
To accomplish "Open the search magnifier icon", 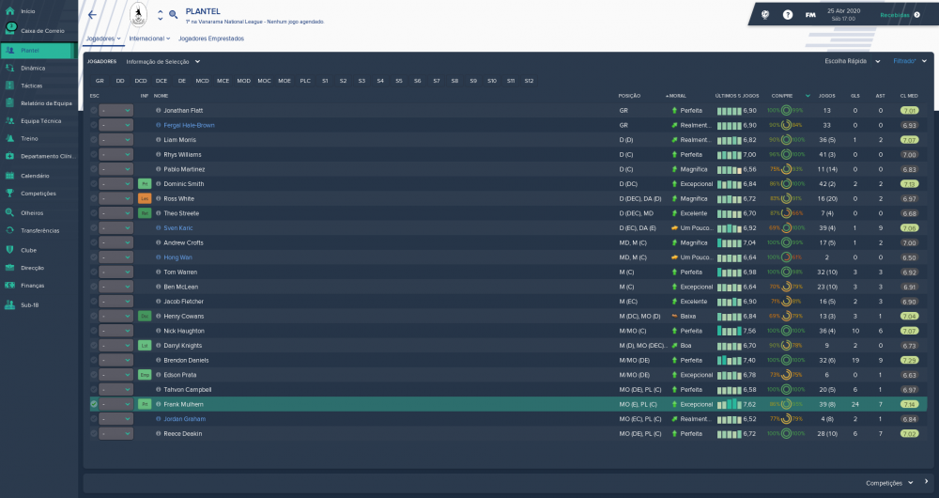I will pyautogui.click(x=173, y=14).
